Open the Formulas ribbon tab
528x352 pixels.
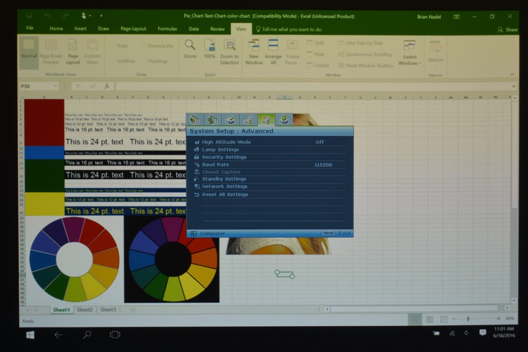coord(167,29)
